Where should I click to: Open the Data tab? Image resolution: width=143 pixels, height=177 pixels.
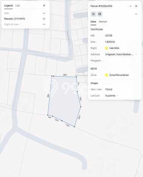point(93,22)
